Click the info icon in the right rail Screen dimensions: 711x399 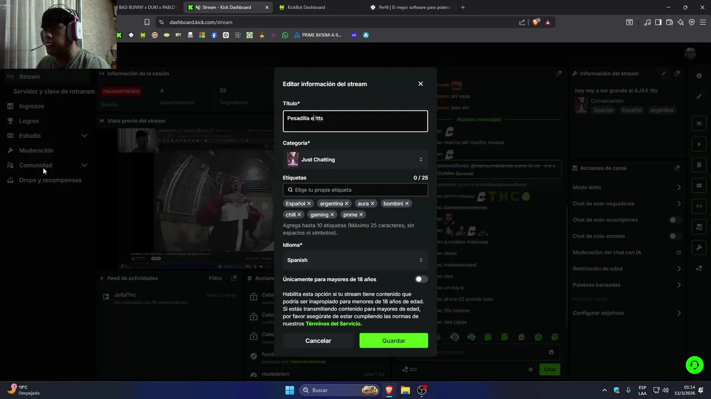(x=699, y=76)
